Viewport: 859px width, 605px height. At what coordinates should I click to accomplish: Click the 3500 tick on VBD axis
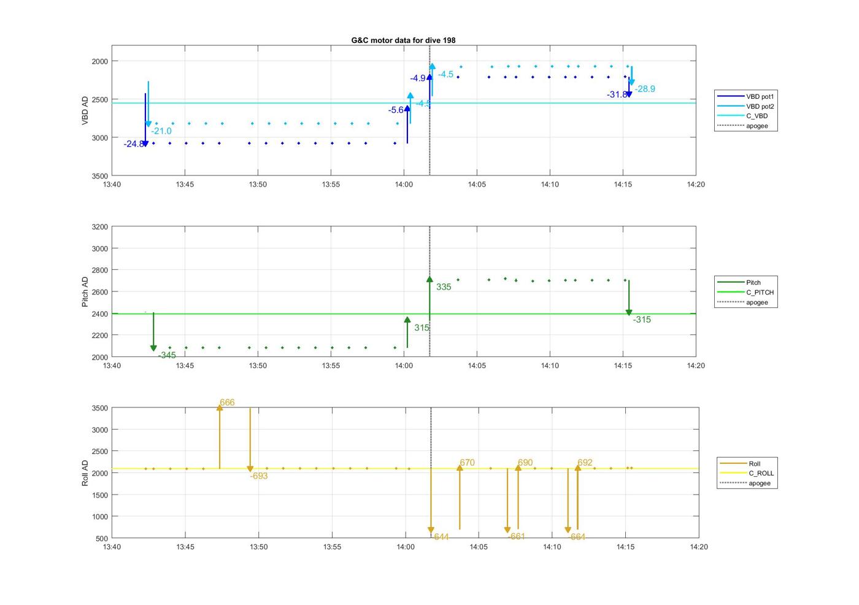pyautogui.click(x=99, y=176)
